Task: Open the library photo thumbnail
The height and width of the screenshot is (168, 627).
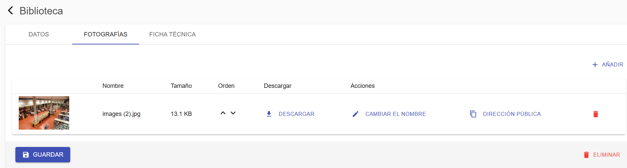Action: (44, 113)
